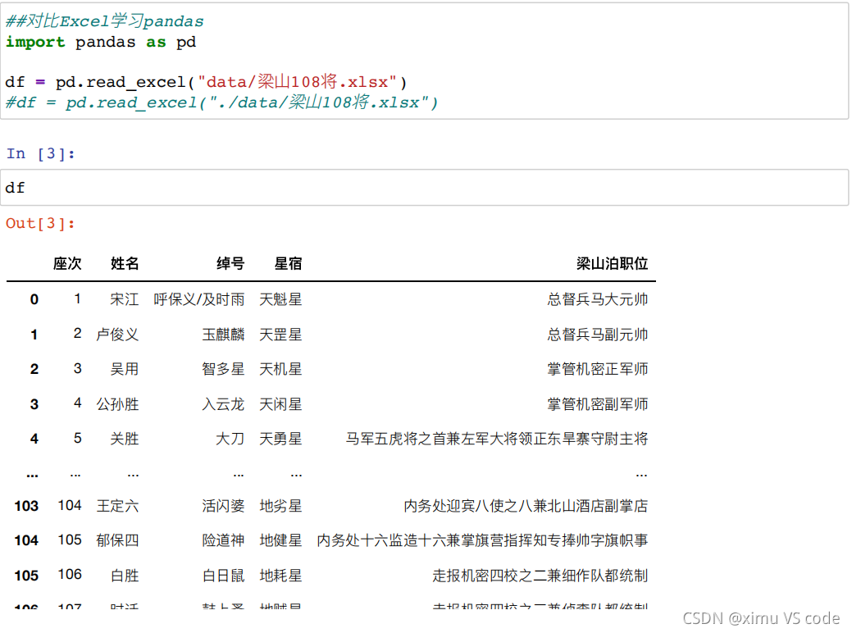Click the file path string "data/梁山108将.xlsx"
852x633 pixels.
(298, 82)
